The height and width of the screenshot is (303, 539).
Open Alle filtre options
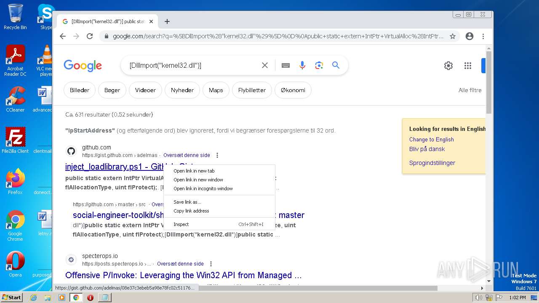(470, 90)
